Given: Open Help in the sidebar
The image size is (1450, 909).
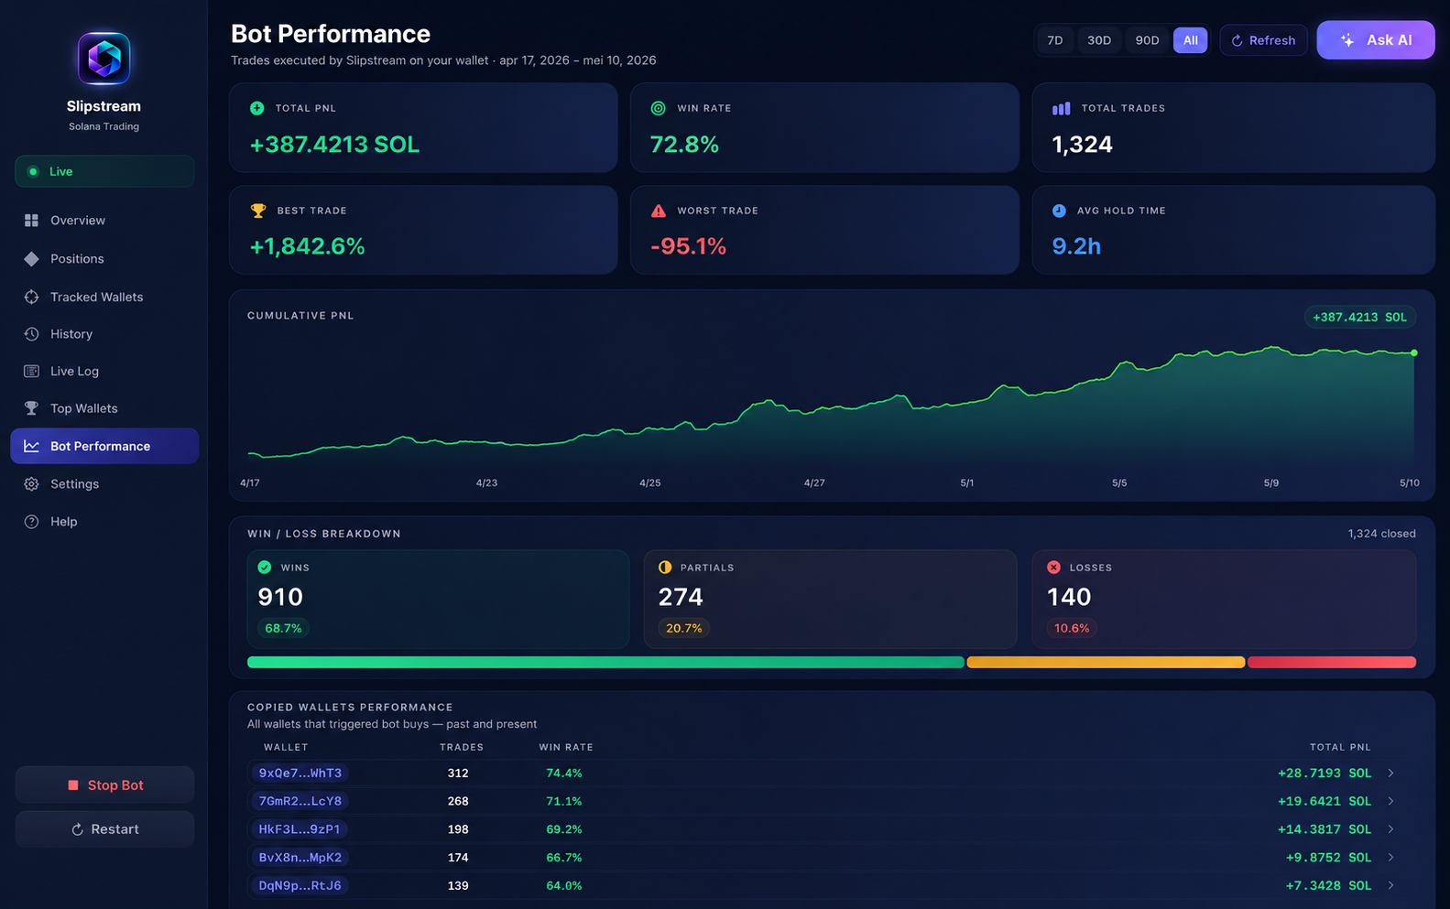Looking at the screenshot, I should (104, 522).
